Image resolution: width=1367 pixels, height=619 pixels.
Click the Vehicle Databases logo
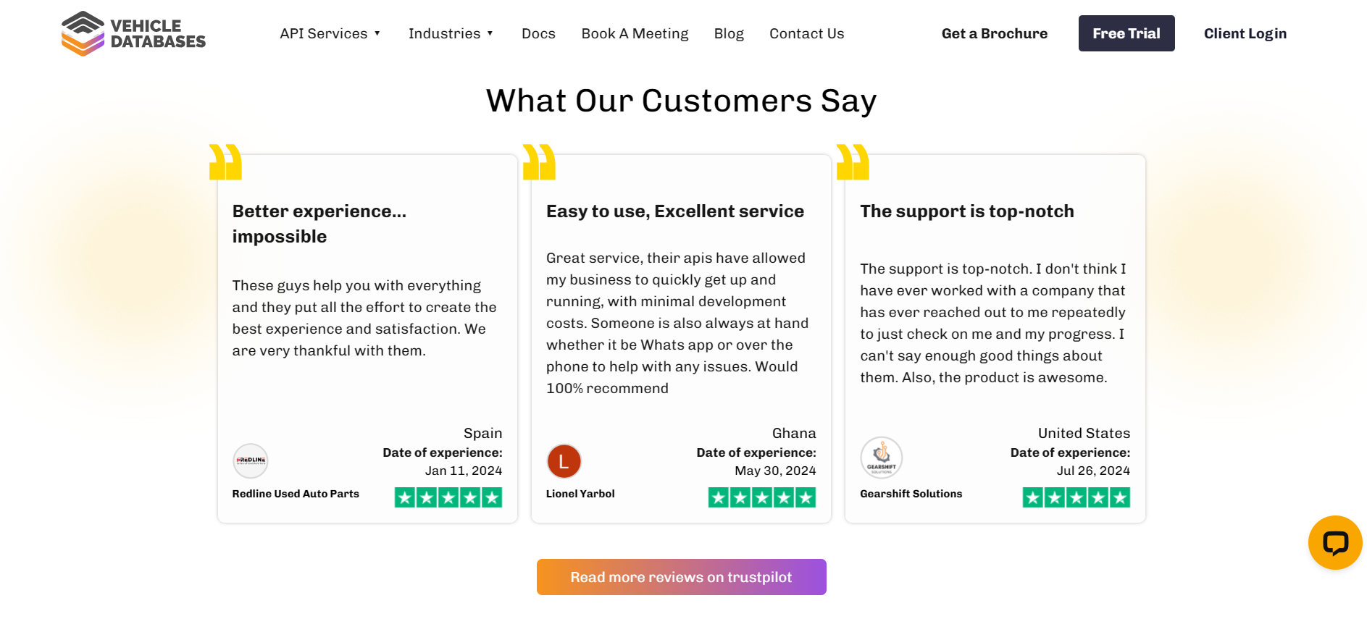(133, 33)
